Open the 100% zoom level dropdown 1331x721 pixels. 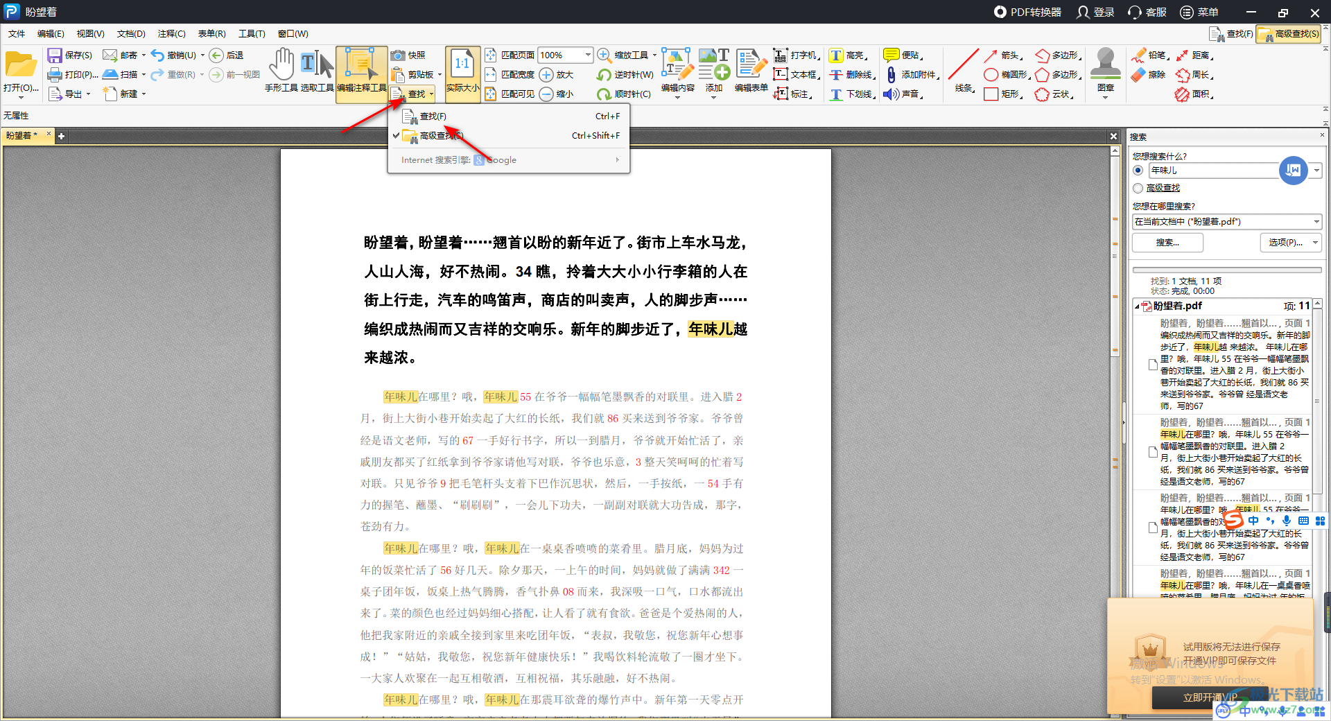pyautogui.click(x=588, y=55)
